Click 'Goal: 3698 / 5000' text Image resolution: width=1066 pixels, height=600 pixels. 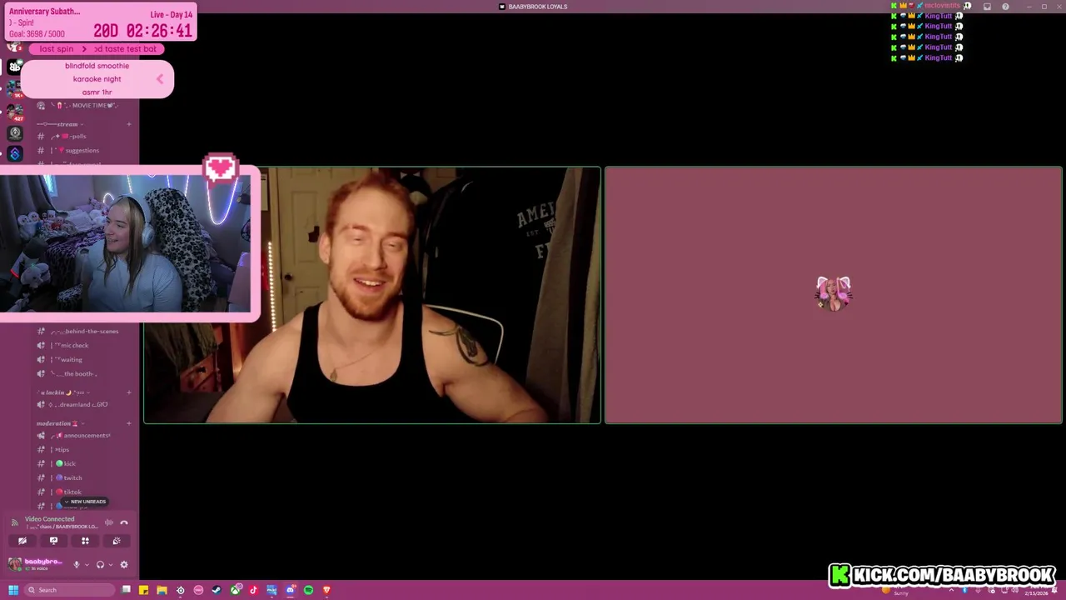pos(37,34)
